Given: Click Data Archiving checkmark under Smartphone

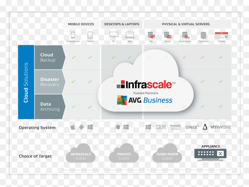Looking at the screenshot, I should [x=73, y=107].
